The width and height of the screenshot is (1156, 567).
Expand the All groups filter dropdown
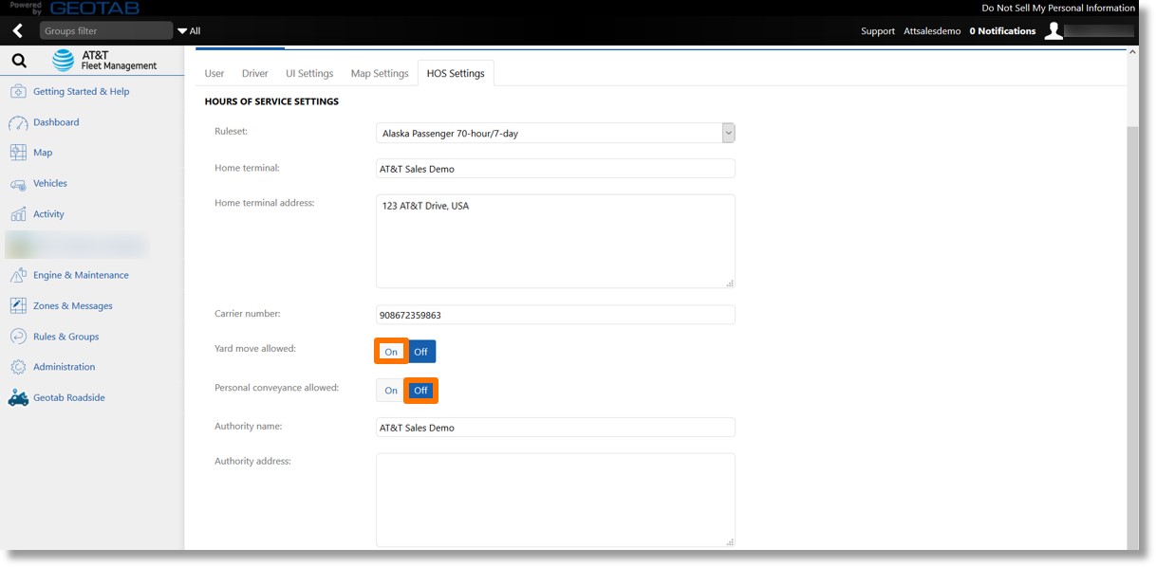point(189,31)
